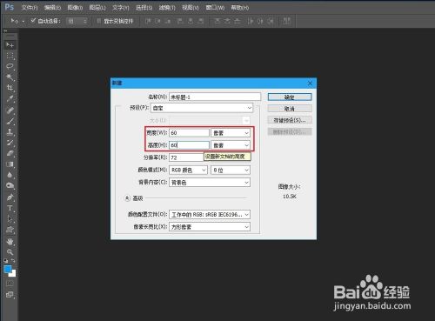Open the 文件(F) menu
435x321 pixels.
[x=30, y=8]
